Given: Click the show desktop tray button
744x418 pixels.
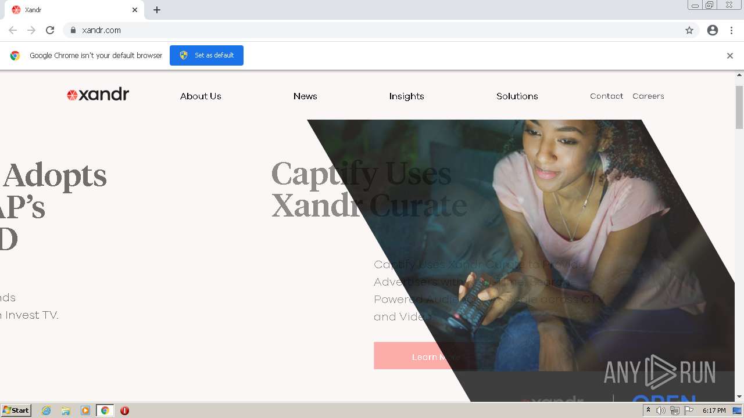Looking at the screenshot, I should coord(737,410).
